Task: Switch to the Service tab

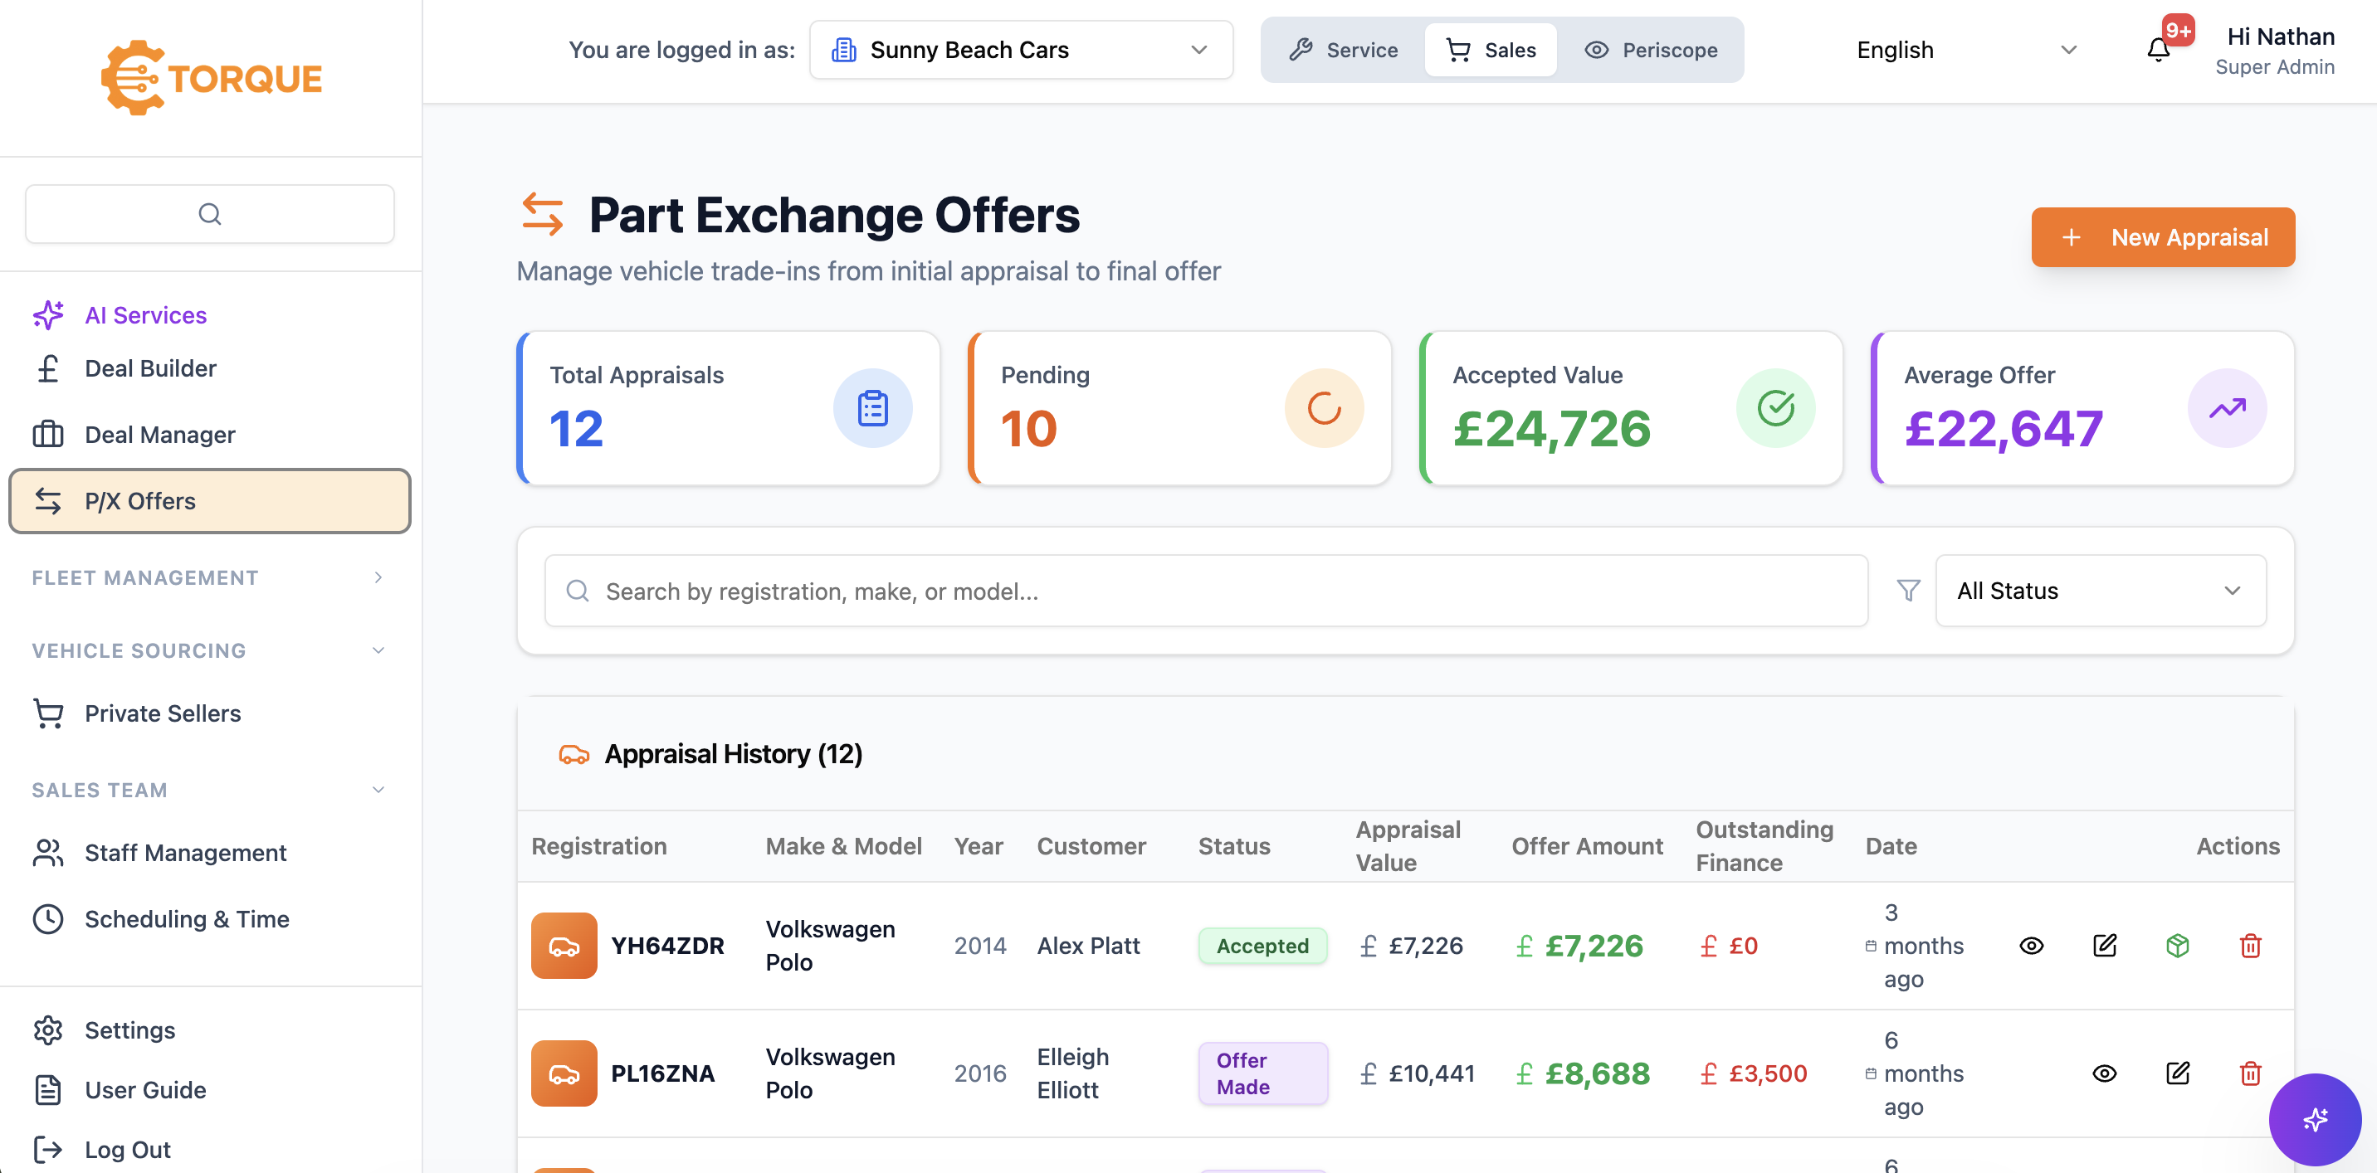Action: coord(1343,50)
